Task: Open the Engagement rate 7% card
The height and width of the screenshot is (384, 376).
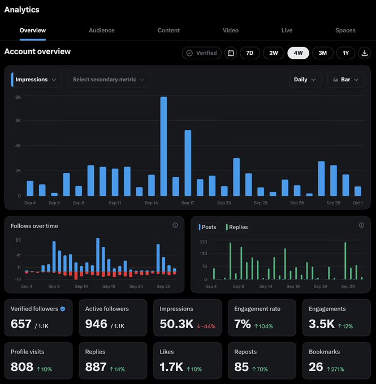Action: click(262, 317)
